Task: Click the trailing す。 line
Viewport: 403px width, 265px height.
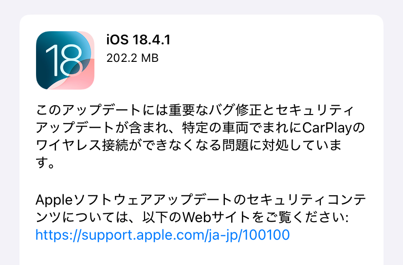Action: (x=45, y=162)
